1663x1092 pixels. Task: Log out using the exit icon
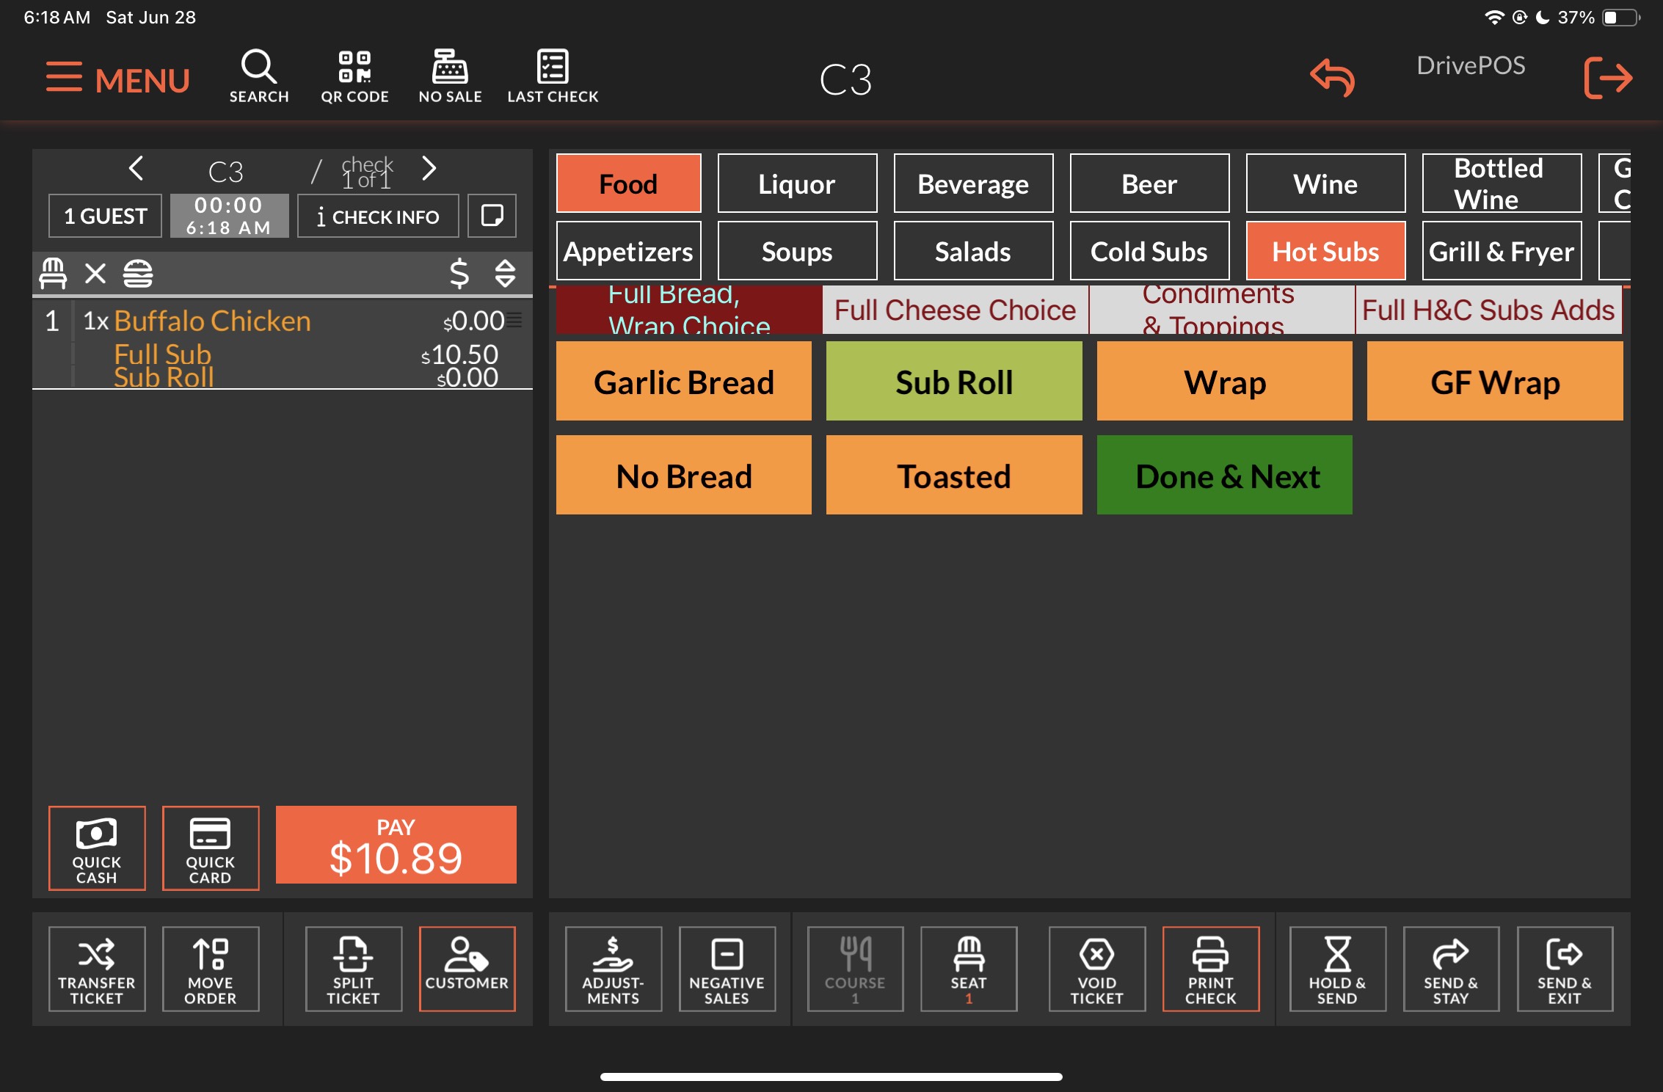(1607, 77)
